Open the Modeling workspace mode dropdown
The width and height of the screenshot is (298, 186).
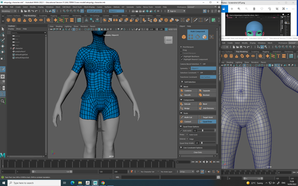[x=9, y=11]
